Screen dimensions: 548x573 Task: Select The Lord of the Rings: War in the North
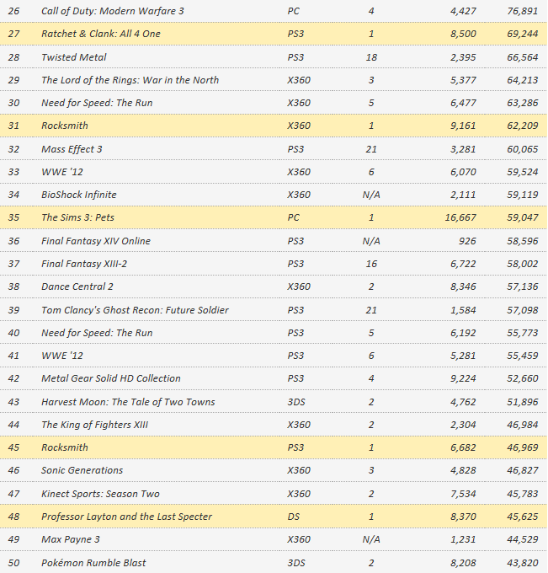(x=130, y=80)
